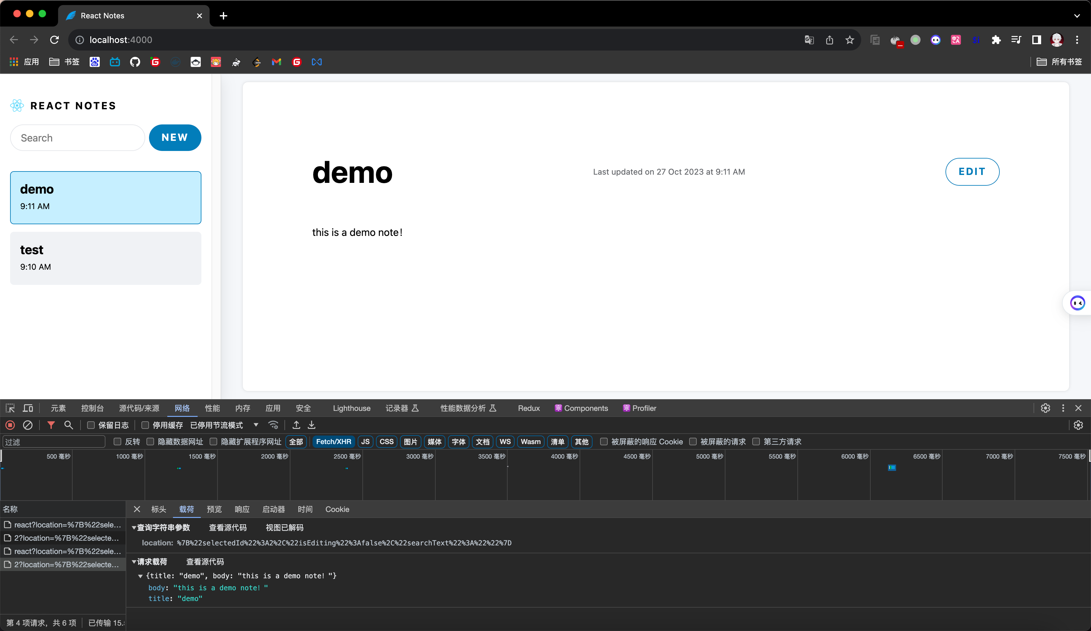The image size is (1091, 631).
Task: Toggle the red filter funnel icon
Action: tap(51, 425)
